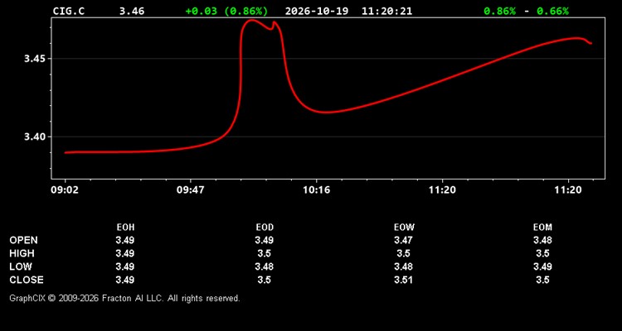Select the EOD column header
This screenshot has height=331, width=622.
point(265,228)
